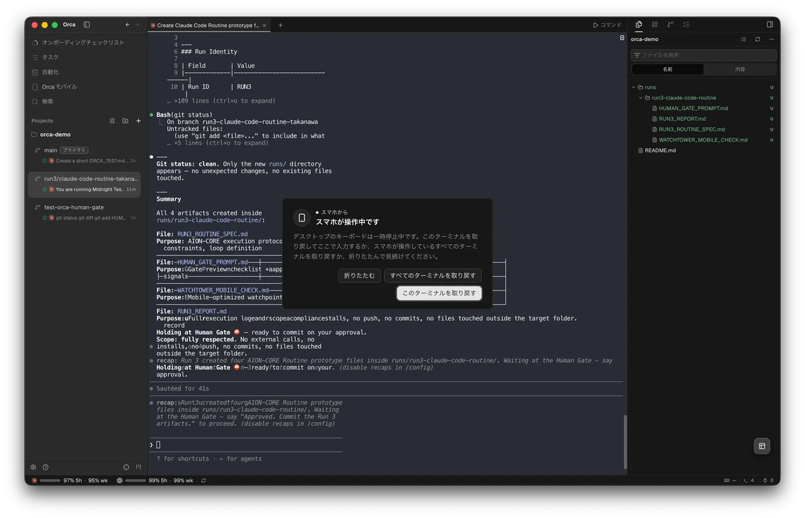Screen dimensions: 805x518
Task: Open the source control branch icon
Action: (x=670, y=25)
